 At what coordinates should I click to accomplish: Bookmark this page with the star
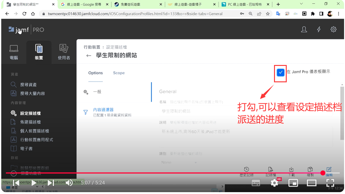pos(268,14)
